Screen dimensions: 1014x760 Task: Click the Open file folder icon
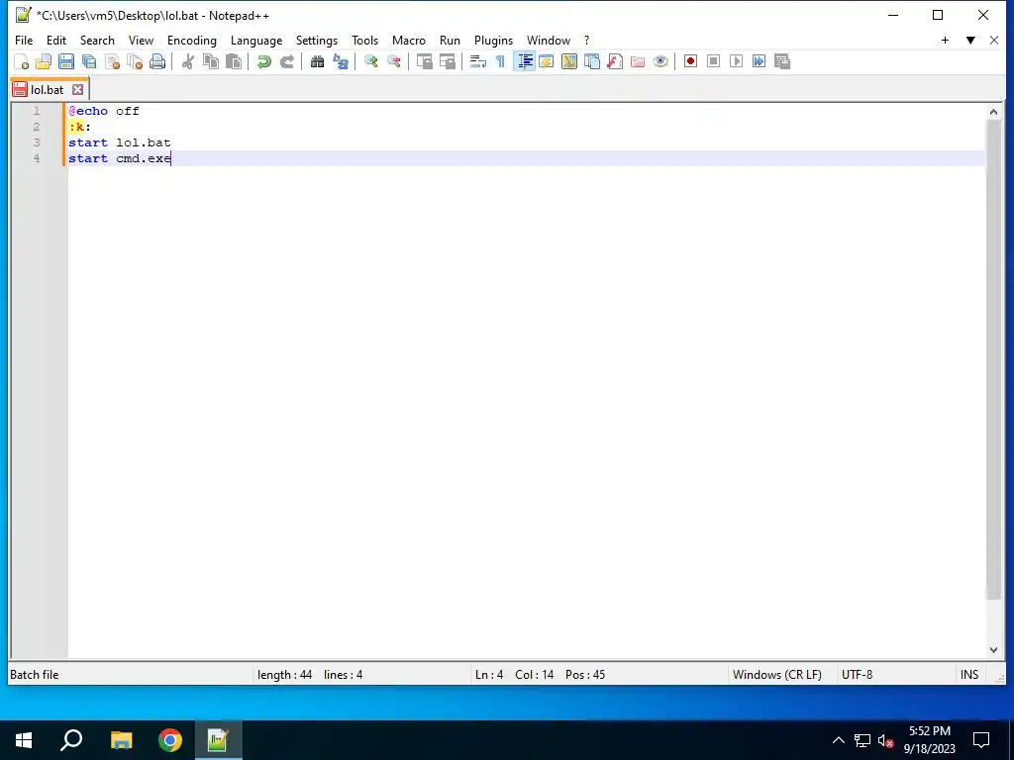click(x=44, y=61)
